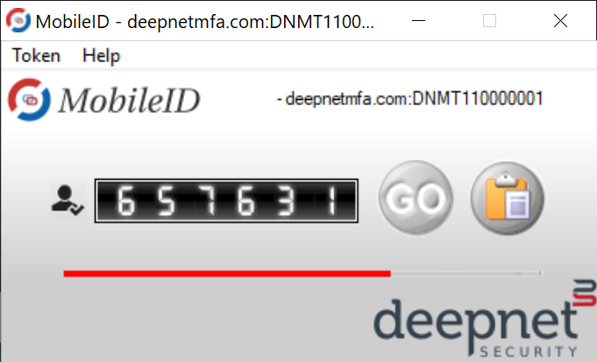The image size is (597, 362).
Task: Open the title bar application icon menu
Action: 18,20
